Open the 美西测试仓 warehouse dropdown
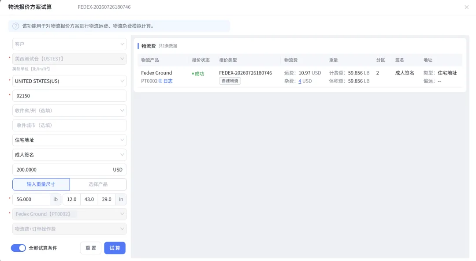This screenshot has width=476, height=261. 70,59
